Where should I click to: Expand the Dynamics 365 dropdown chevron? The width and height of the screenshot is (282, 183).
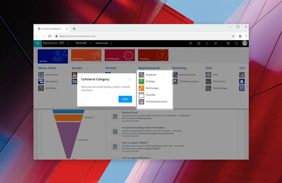pyautogui.click(x=68, y=43)
